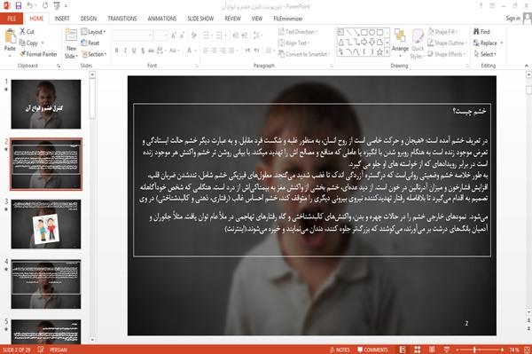Toggle Bold formatting

(117, 51)
